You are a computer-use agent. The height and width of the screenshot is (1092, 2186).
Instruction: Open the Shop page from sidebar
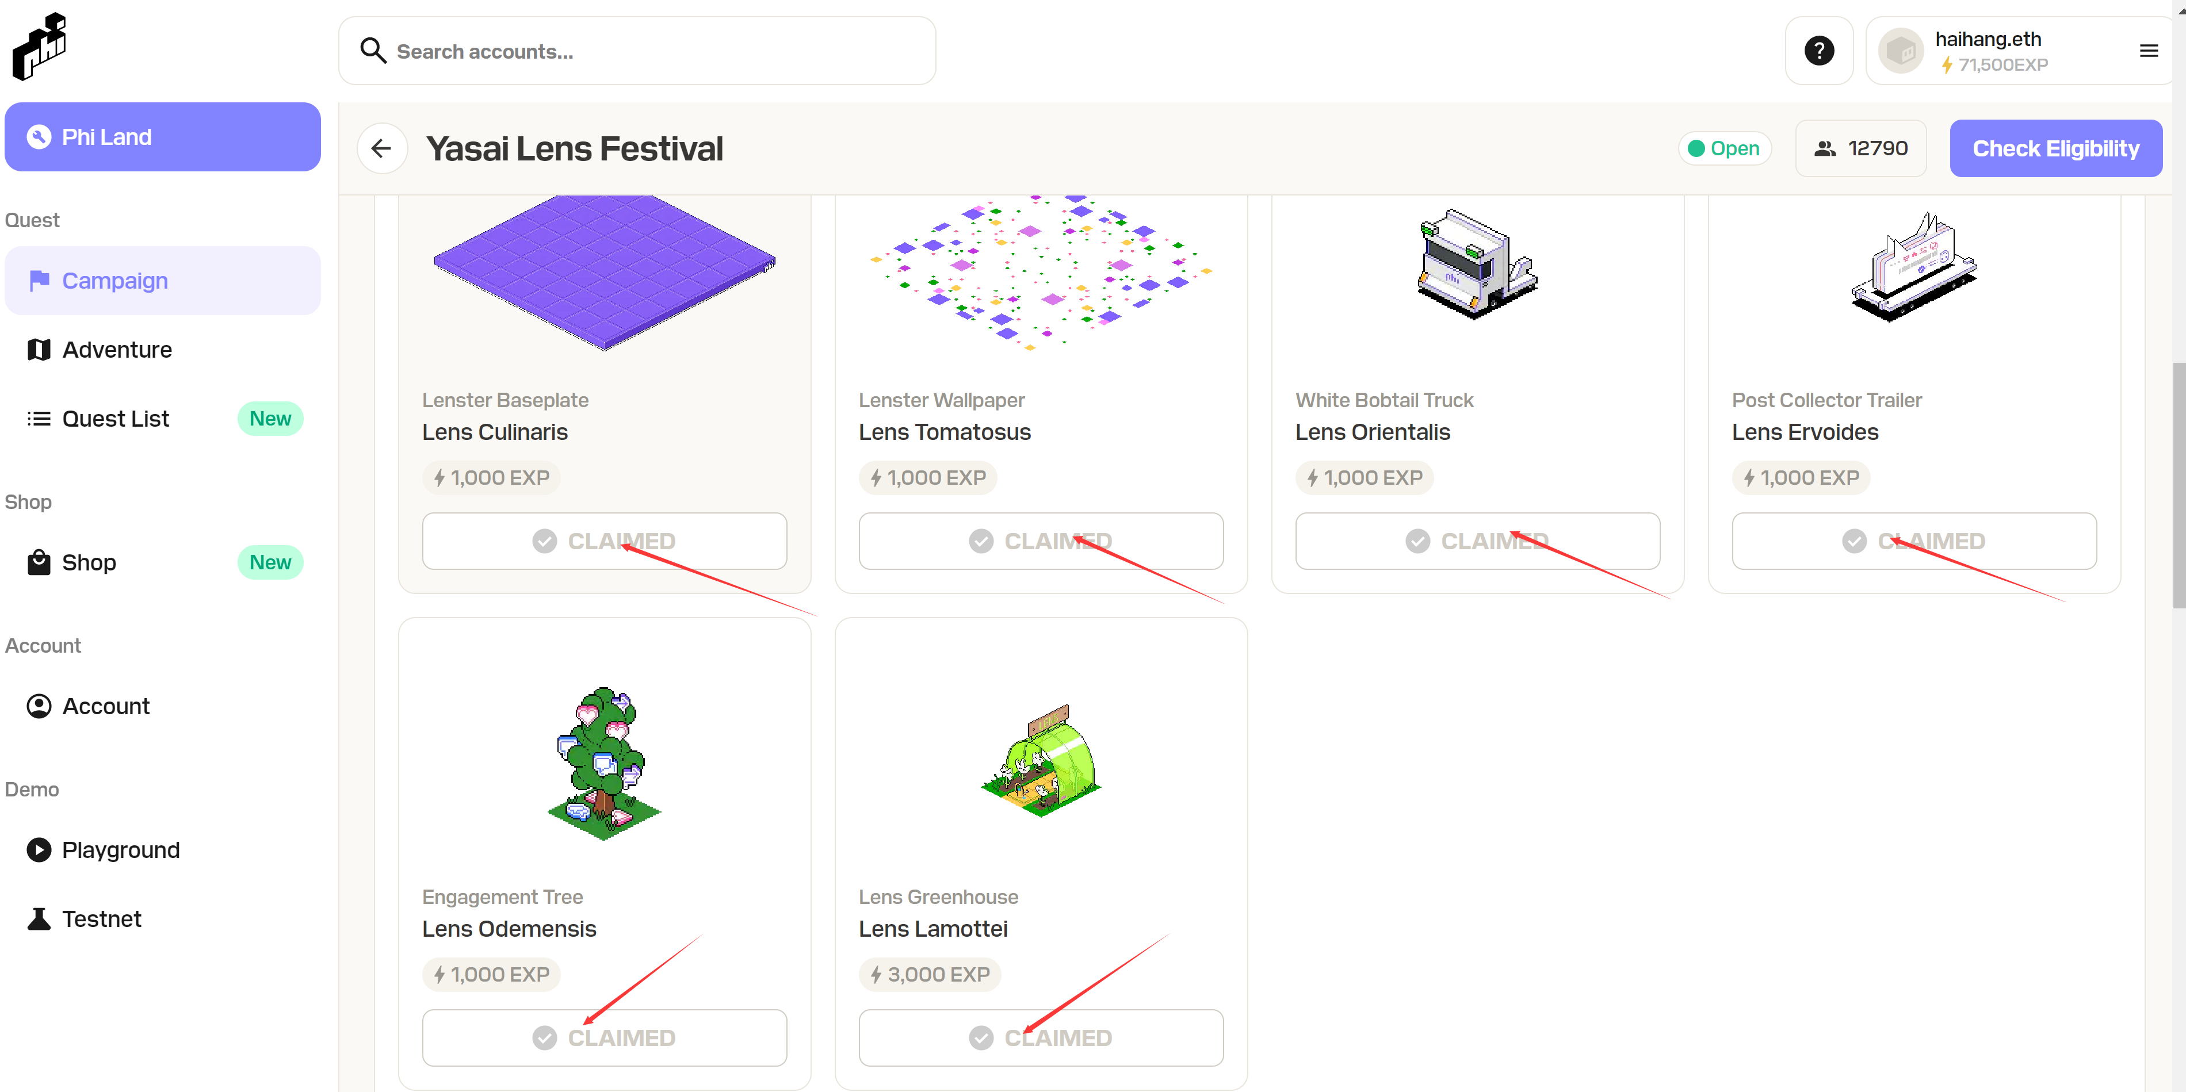pyautogui.click(x=89, y=562)
